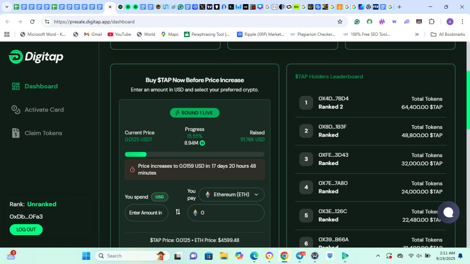Click the LOG OUT button
This screenshot has height=264, width=470.
26,230
